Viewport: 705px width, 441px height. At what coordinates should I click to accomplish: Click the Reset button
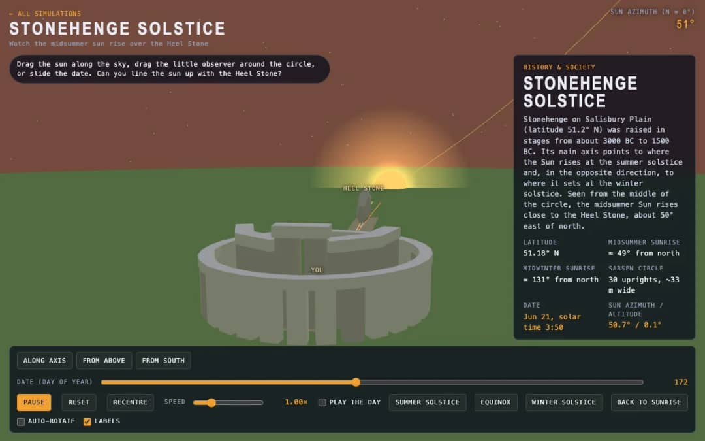point(79,402)
